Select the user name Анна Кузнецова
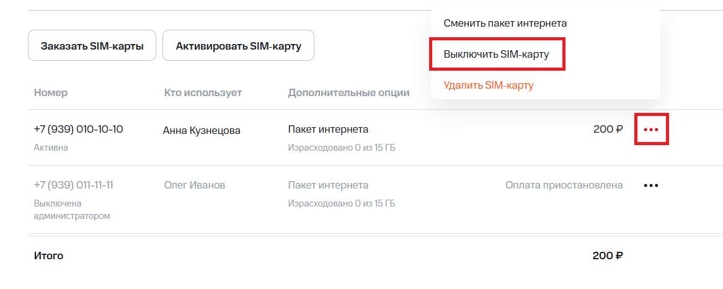The width and height of the screenshot is (723, 289). 202,130
